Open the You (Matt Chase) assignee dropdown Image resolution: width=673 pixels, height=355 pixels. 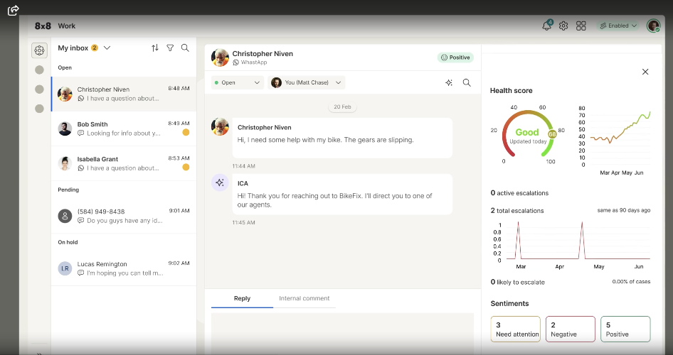[307, 82]
